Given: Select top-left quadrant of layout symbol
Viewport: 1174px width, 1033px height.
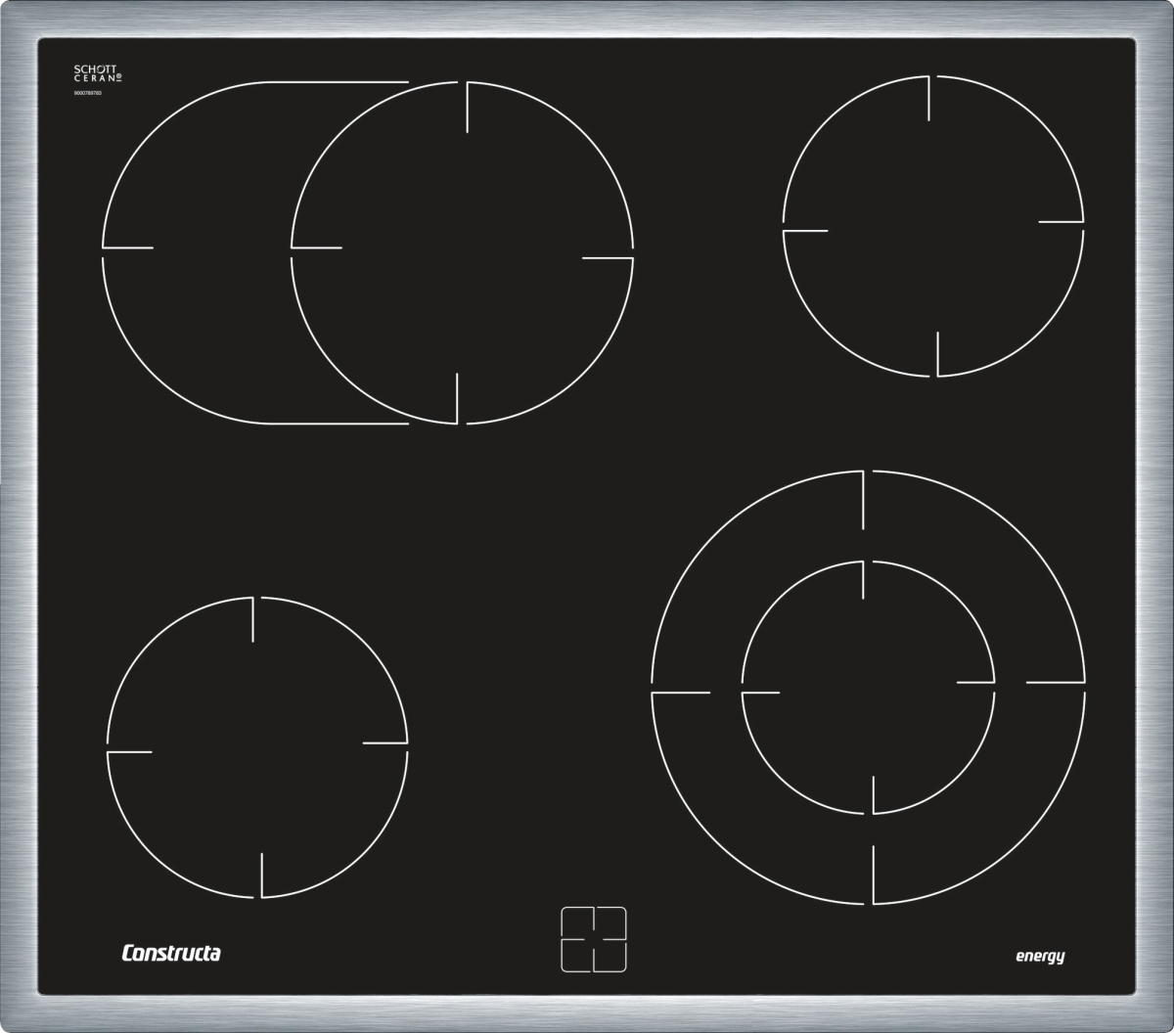Looking at the screenshot, I should (576, 922).
